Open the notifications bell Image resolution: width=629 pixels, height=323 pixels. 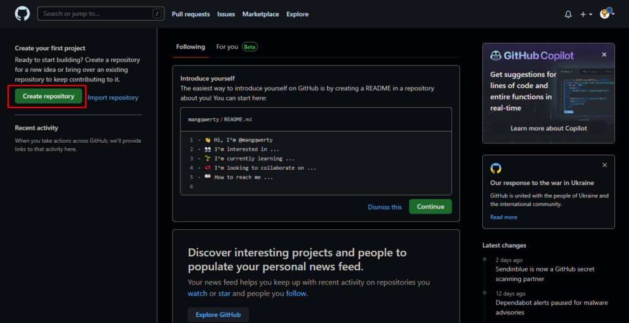568,14
